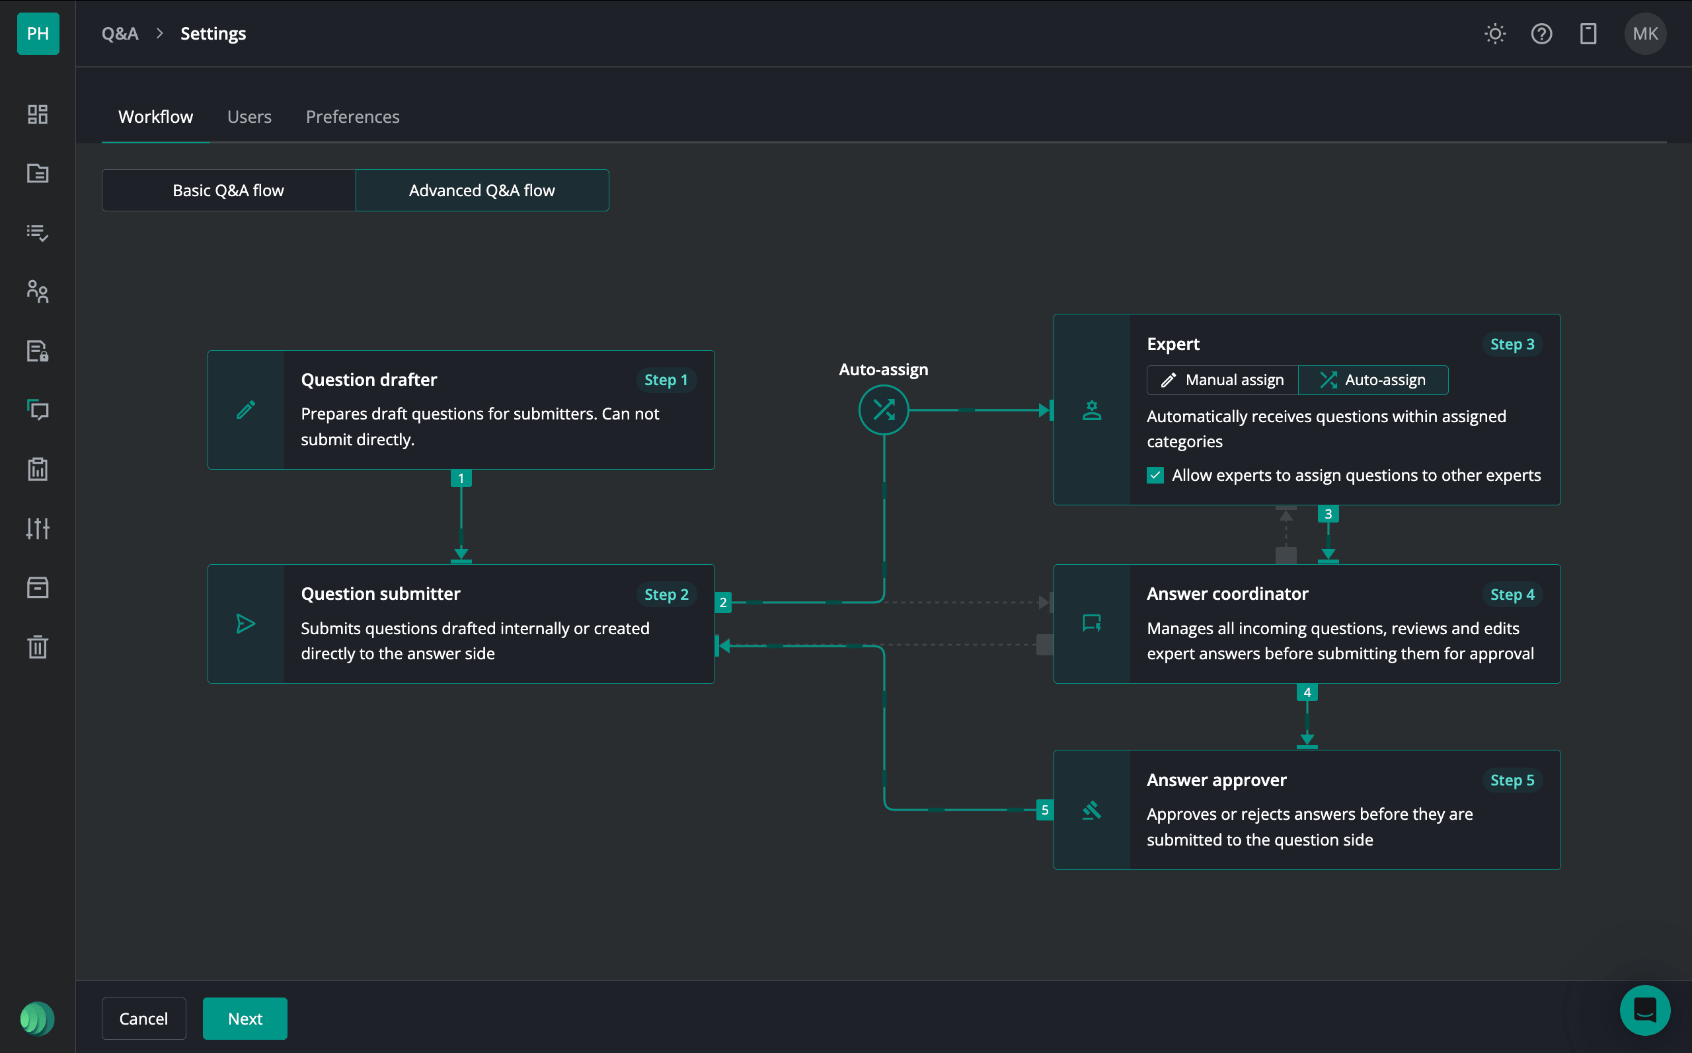Click the Question drafter pencil icon
The image size is (1692, 1053).
[246, 410]
